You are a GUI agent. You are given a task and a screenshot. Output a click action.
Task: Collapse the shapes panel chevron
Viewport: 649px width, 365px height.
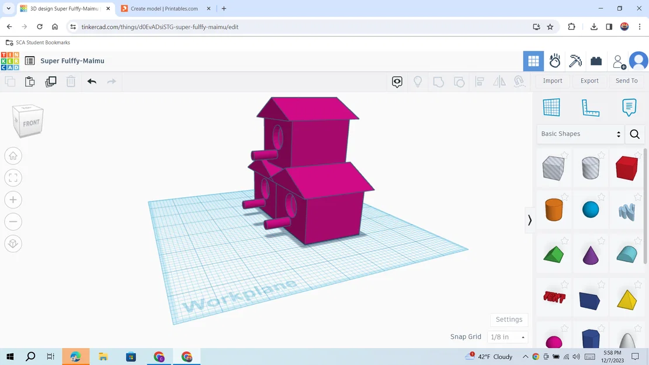[x=529, y=220]
